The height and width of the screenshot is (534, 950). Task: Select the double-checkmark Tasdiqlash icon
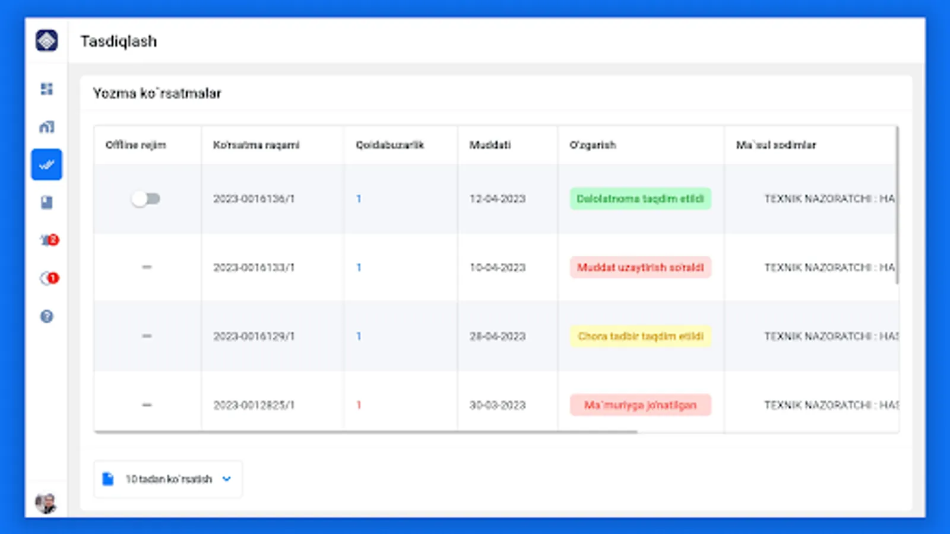(x=46, y=165)
